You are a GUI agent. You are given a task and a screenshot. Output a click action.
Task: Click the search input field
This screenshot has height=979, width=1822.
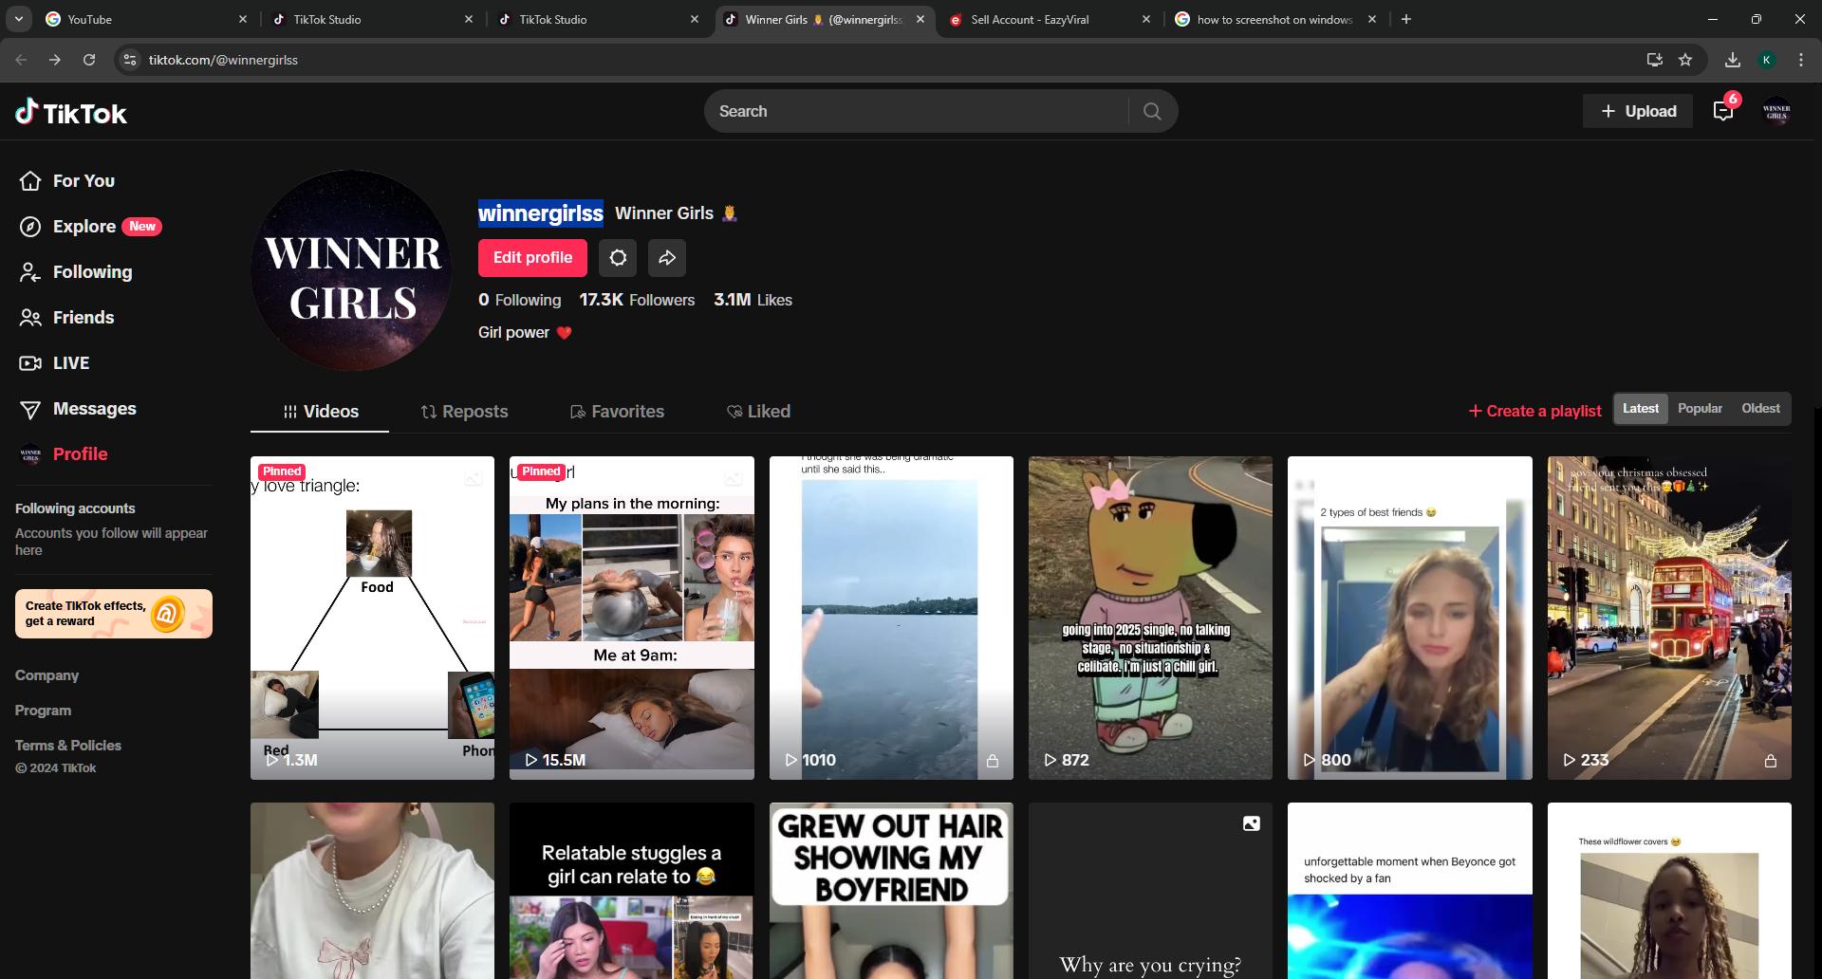916,112
